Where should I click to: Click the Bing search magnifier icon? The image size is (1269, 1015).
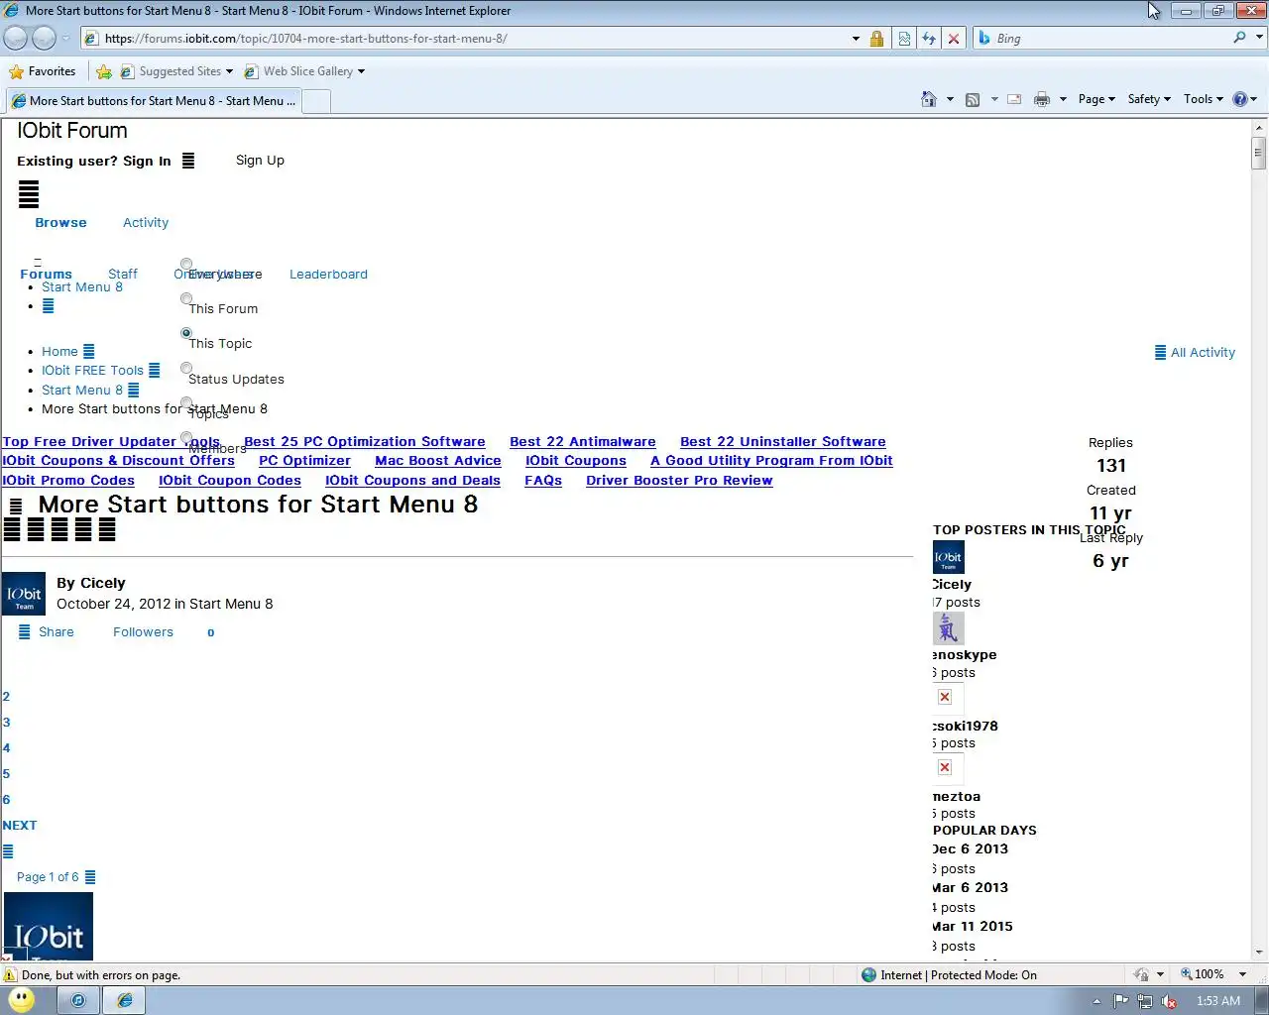click(x=1239, y=38)
